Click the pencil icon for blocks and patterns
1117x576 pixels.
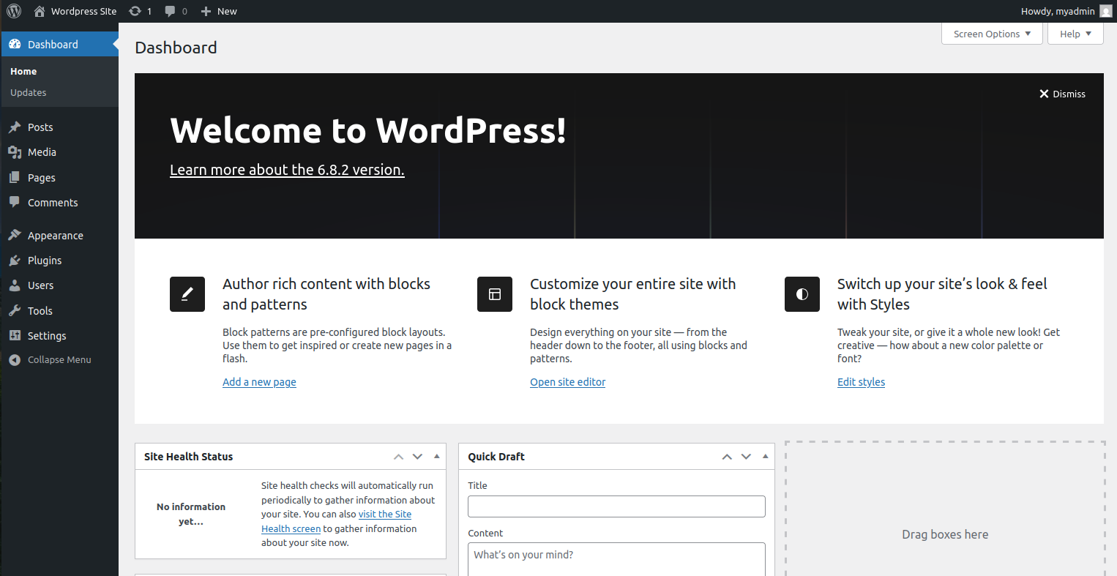pos(187,294)
